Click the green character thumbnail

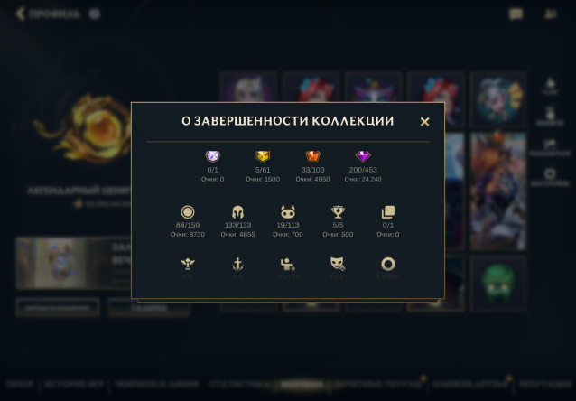(498, 284)
